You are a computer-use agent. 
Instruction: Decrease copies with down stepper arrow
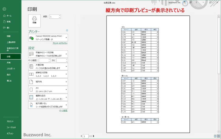tap(60, 18)
